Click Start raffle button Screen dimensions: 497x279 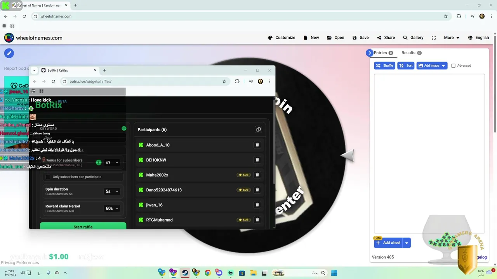83,226
